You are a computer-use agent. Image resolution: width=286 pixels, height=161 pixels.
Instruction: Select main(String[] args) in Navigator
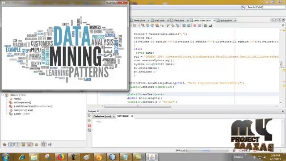(x=23, y=110)
